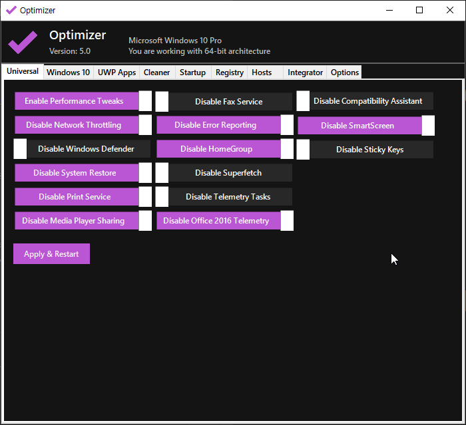This screenshot has width=466, height=425.
Task: Toggle Disable Print Service switch
Action: click(83, 197)
